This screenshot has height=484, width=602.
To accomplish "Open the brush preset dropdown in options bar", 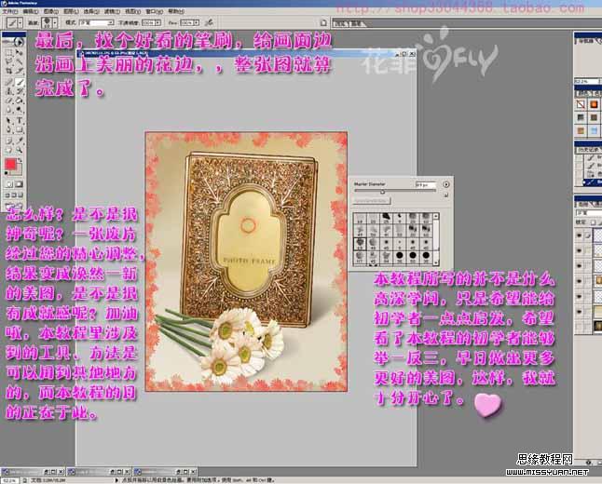I will (x=55, y=22).
